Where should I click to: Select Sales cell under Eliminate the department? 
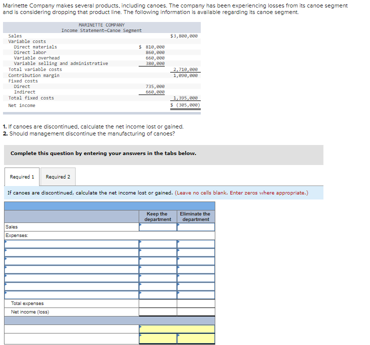[x=196, y=227]
